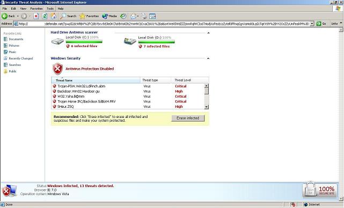This screenshot has height=208, width=344.
Task: Click the Back arrow button
Action: 9,16
